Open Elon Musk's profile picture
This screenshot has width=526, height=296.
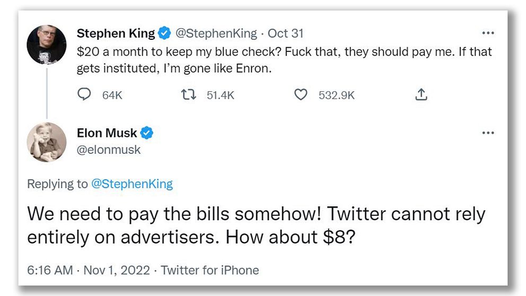point(47,142)
